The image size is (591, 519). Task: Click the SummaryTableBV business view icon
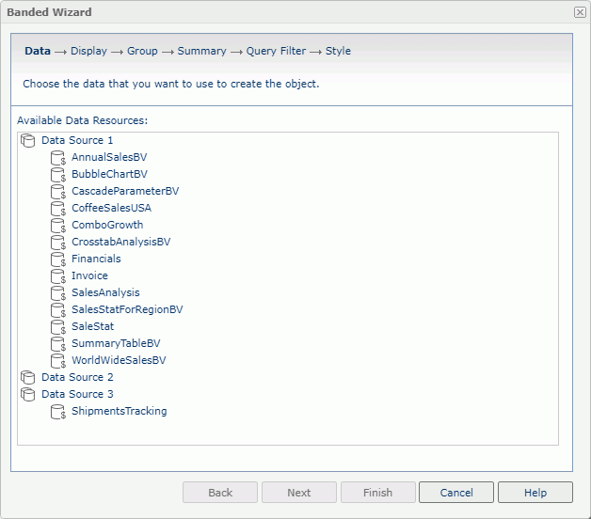click(x=58, y=344)
